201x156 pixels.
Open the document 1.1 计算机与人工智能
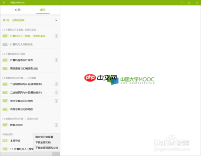click(x=22, y=149)
